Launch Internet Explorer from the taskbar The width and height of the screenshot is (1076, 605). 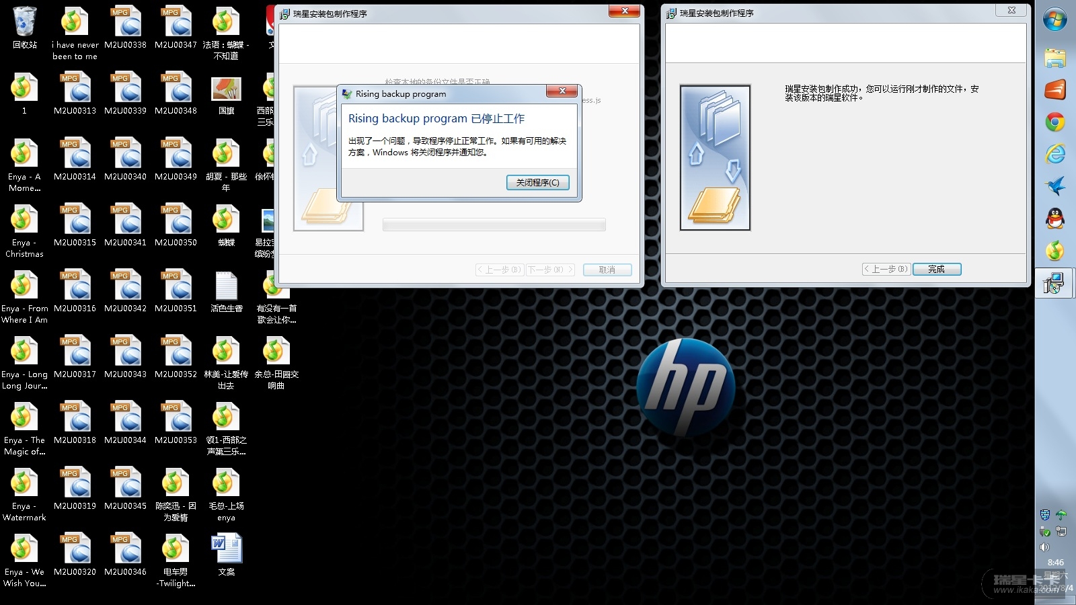(x=1055, y=154)
